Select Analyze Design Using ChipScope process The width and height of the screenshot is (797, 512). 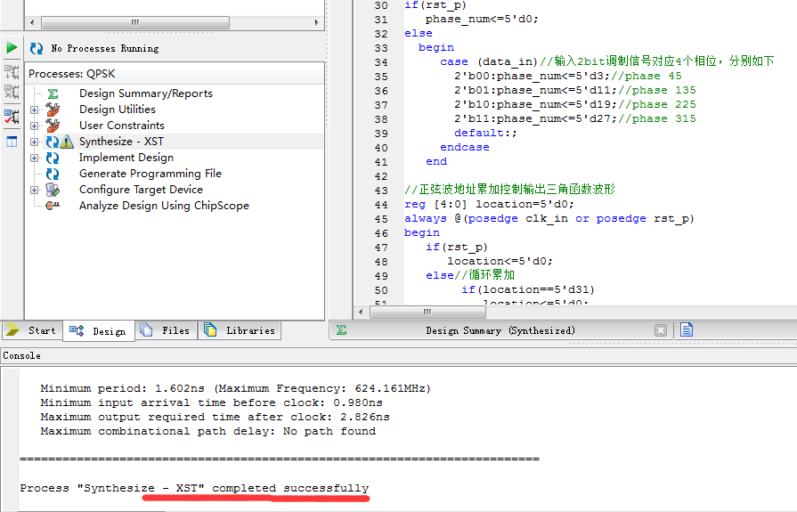coord(164,206)
